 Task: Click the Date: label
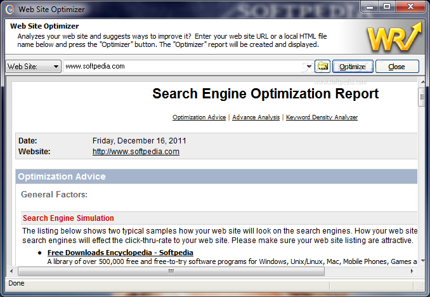[x=28, y=141]
